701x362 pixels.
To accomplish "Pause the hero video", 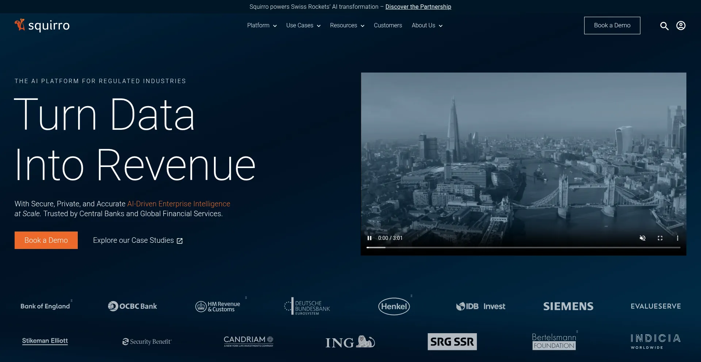I will (x=369, y=238).
